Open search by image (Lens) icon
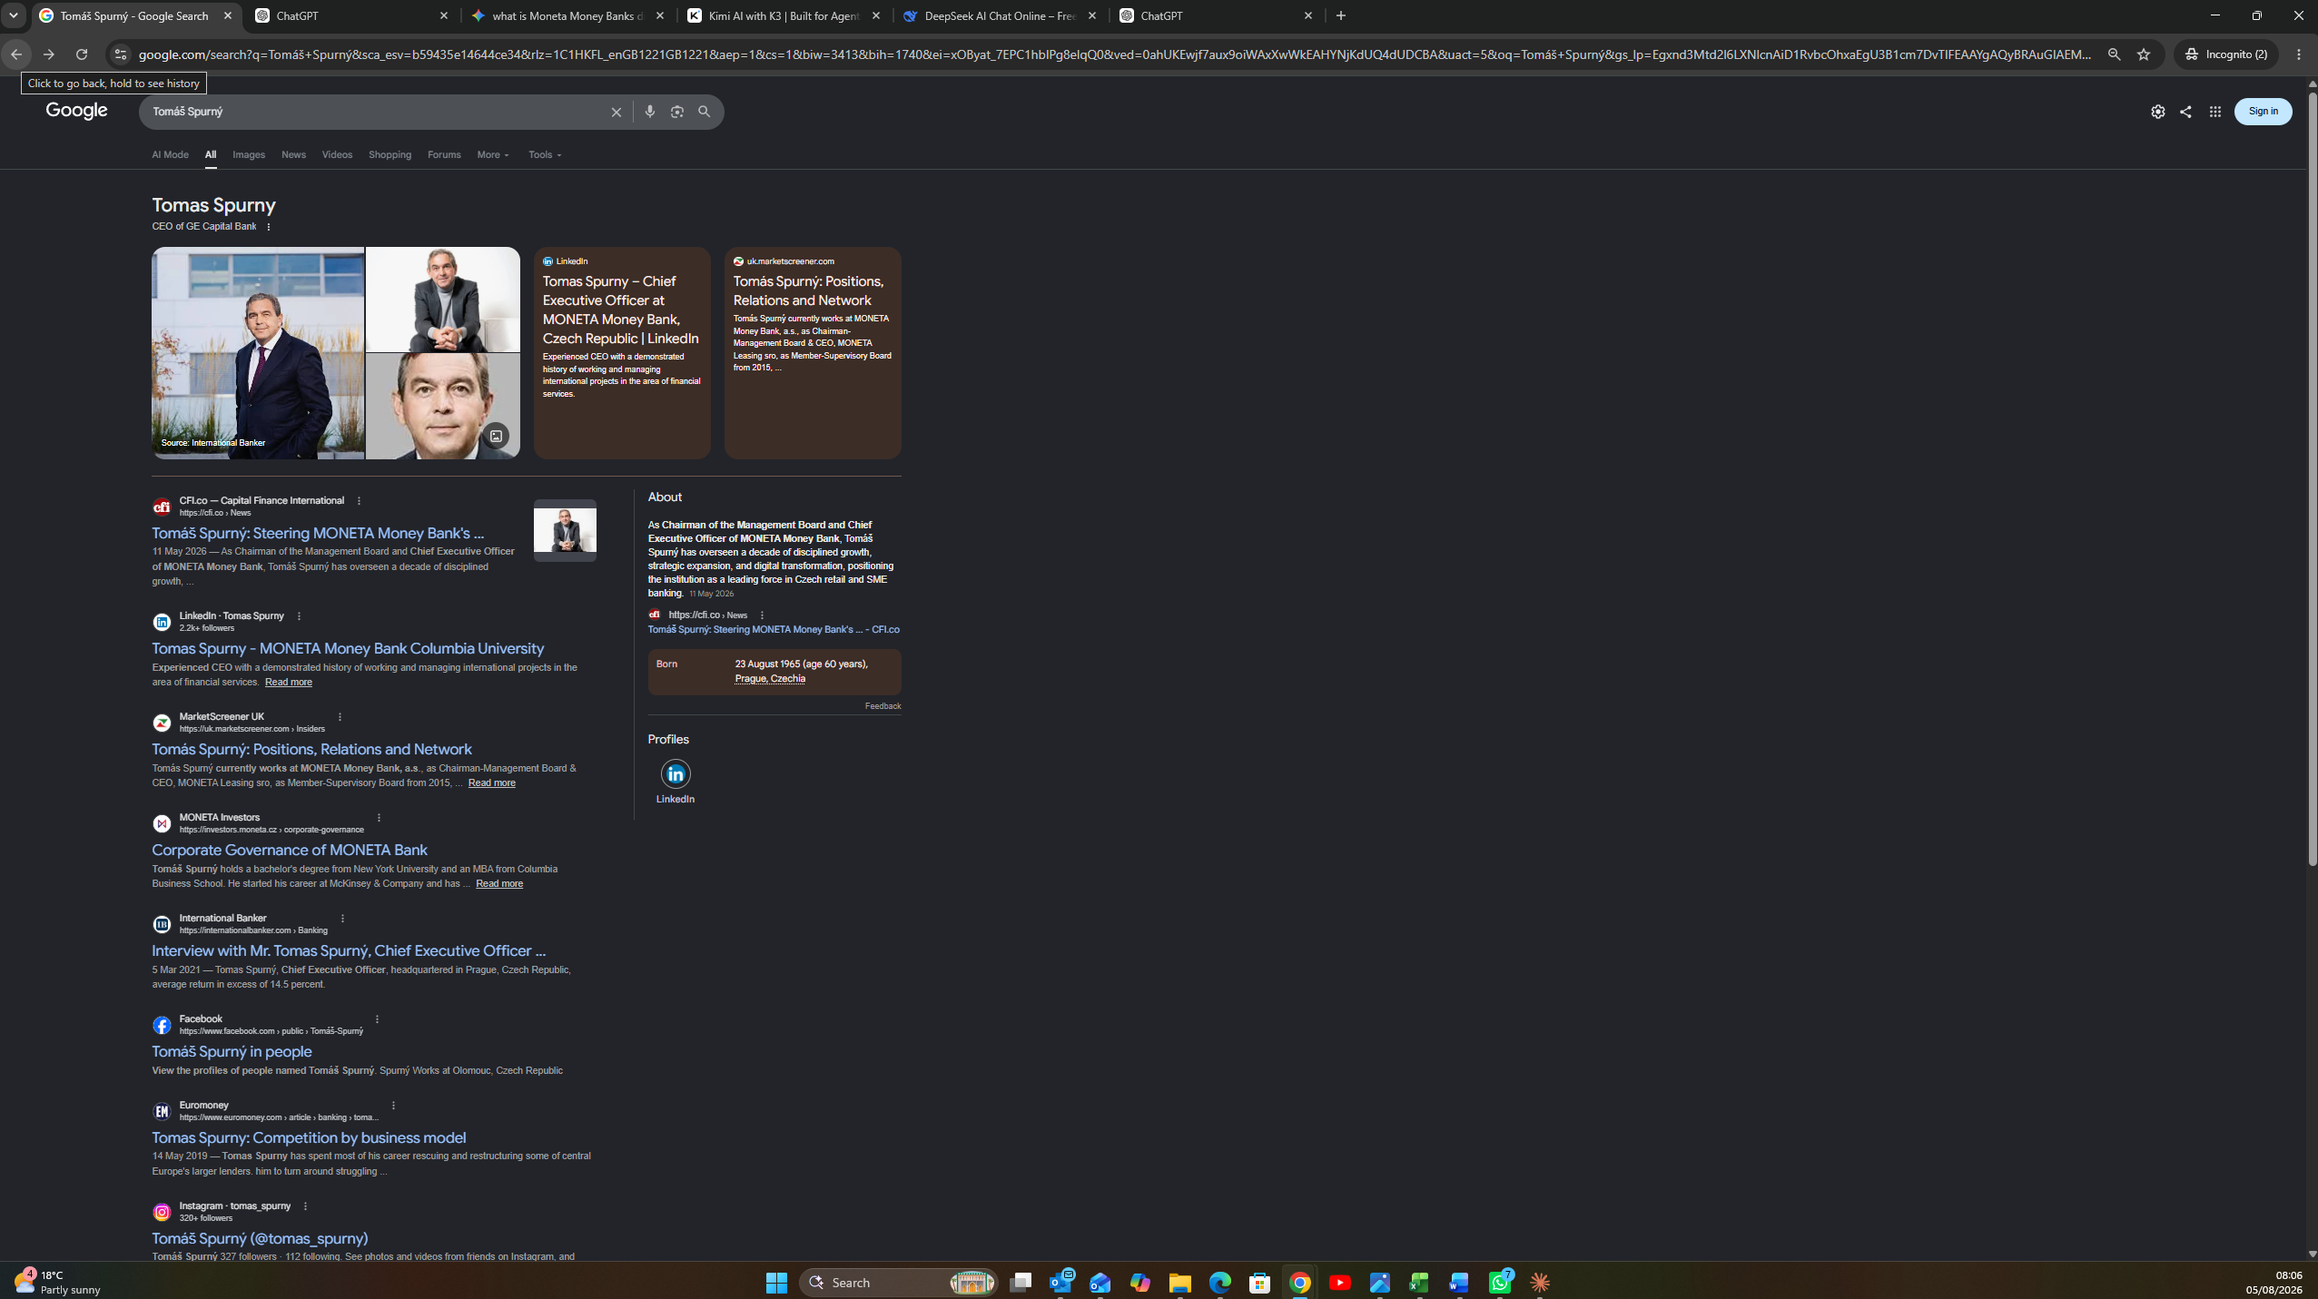Screen dimensions: 2318x1299 [677, 112]
